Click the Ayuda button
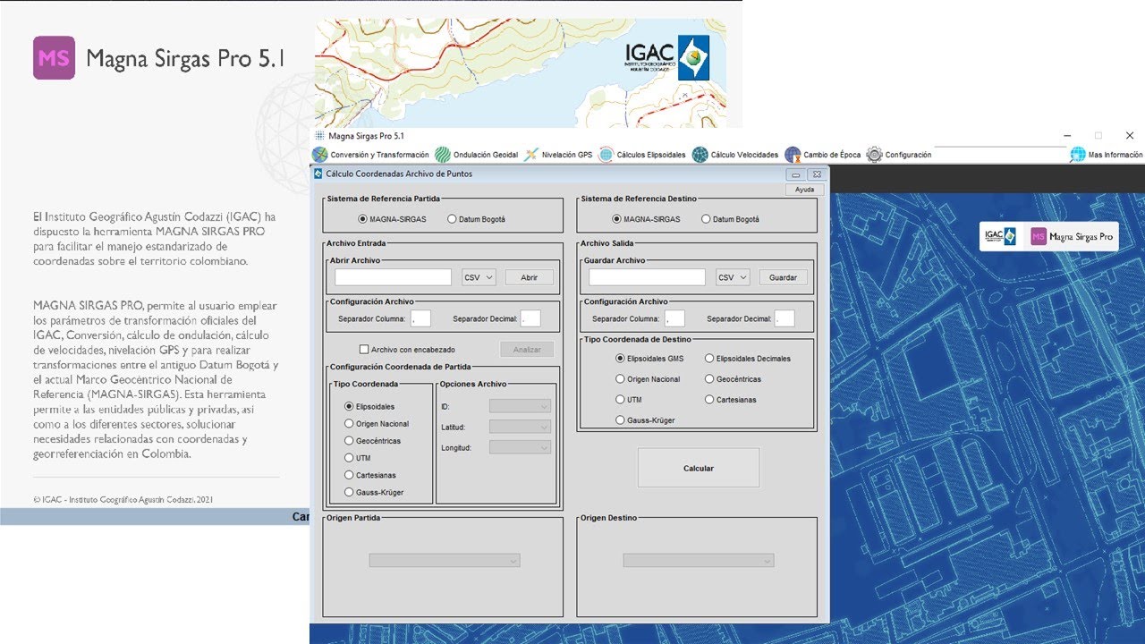The height and width of the screenshot is (644, 1145). point(805,190)
